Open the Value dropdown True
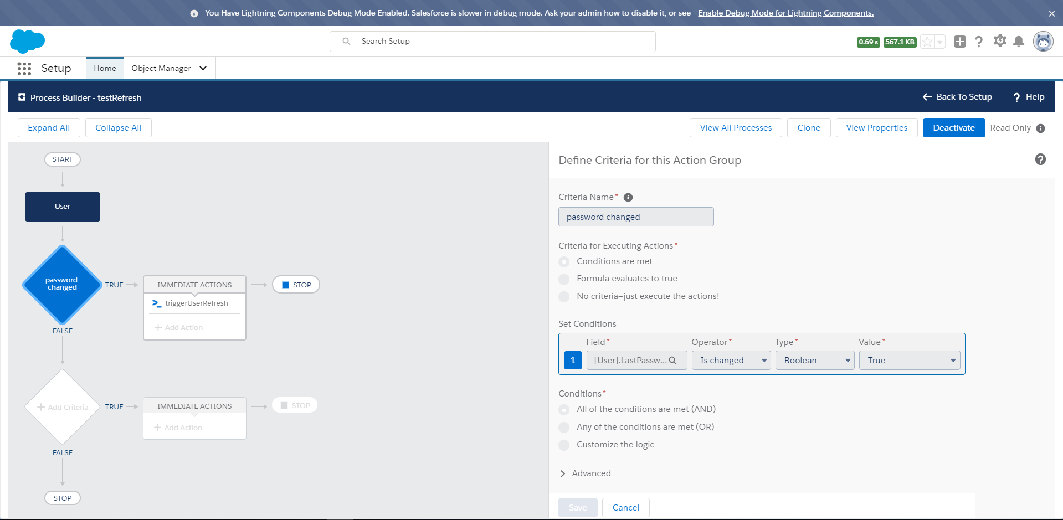This screenshot has width=1063, height=520. [x=910, y=361]
